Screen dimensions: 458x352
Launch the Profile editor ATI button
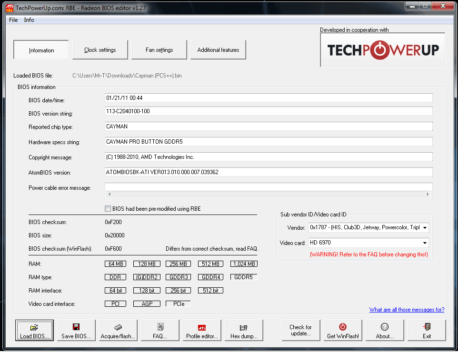click(x=202, y=330)
